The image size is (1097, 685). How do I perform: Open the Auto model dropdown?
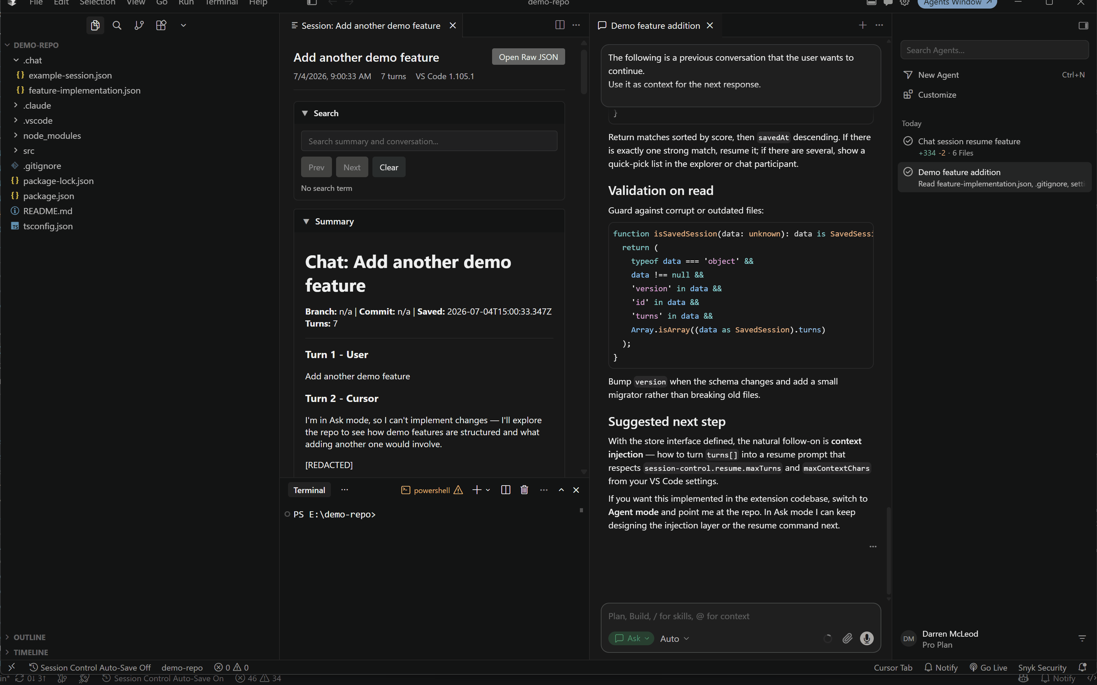click(674, 638)
